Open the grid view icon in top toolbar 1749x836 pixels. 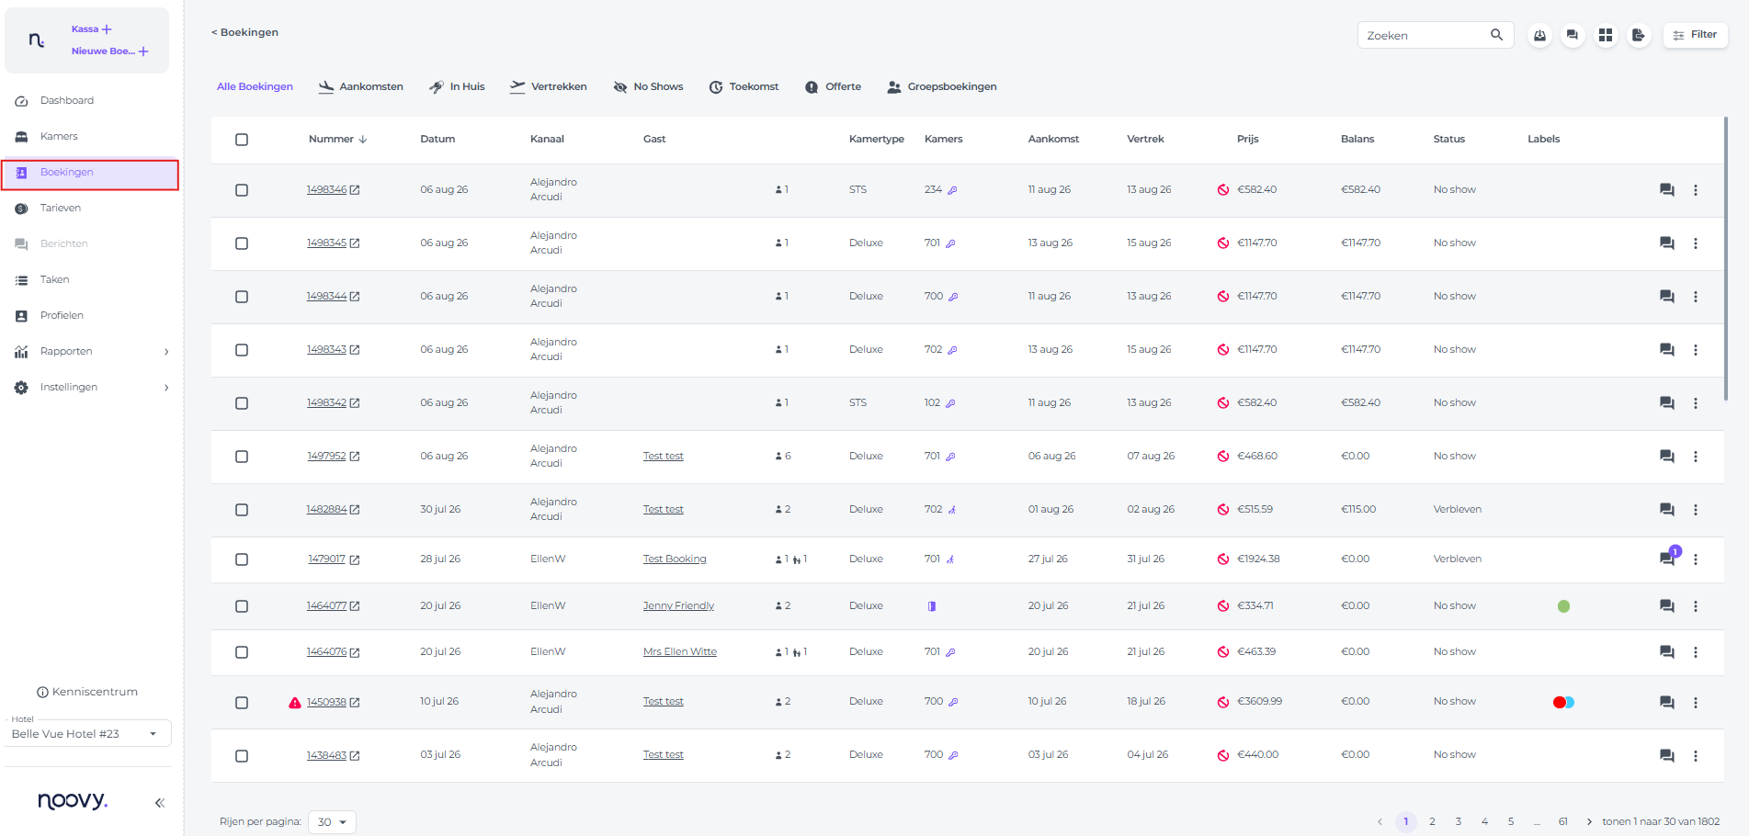(x=1606, y=35)
